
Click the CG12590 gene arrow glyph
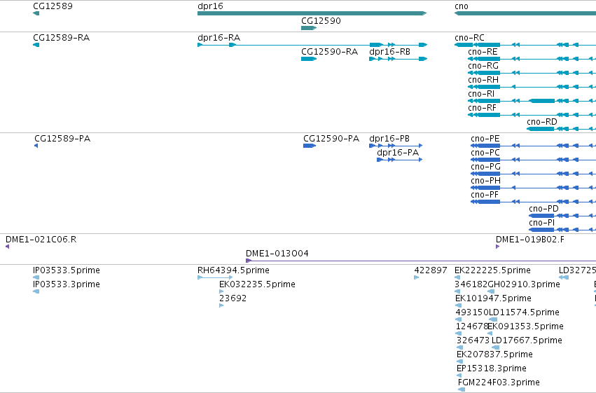click(309, 28)
